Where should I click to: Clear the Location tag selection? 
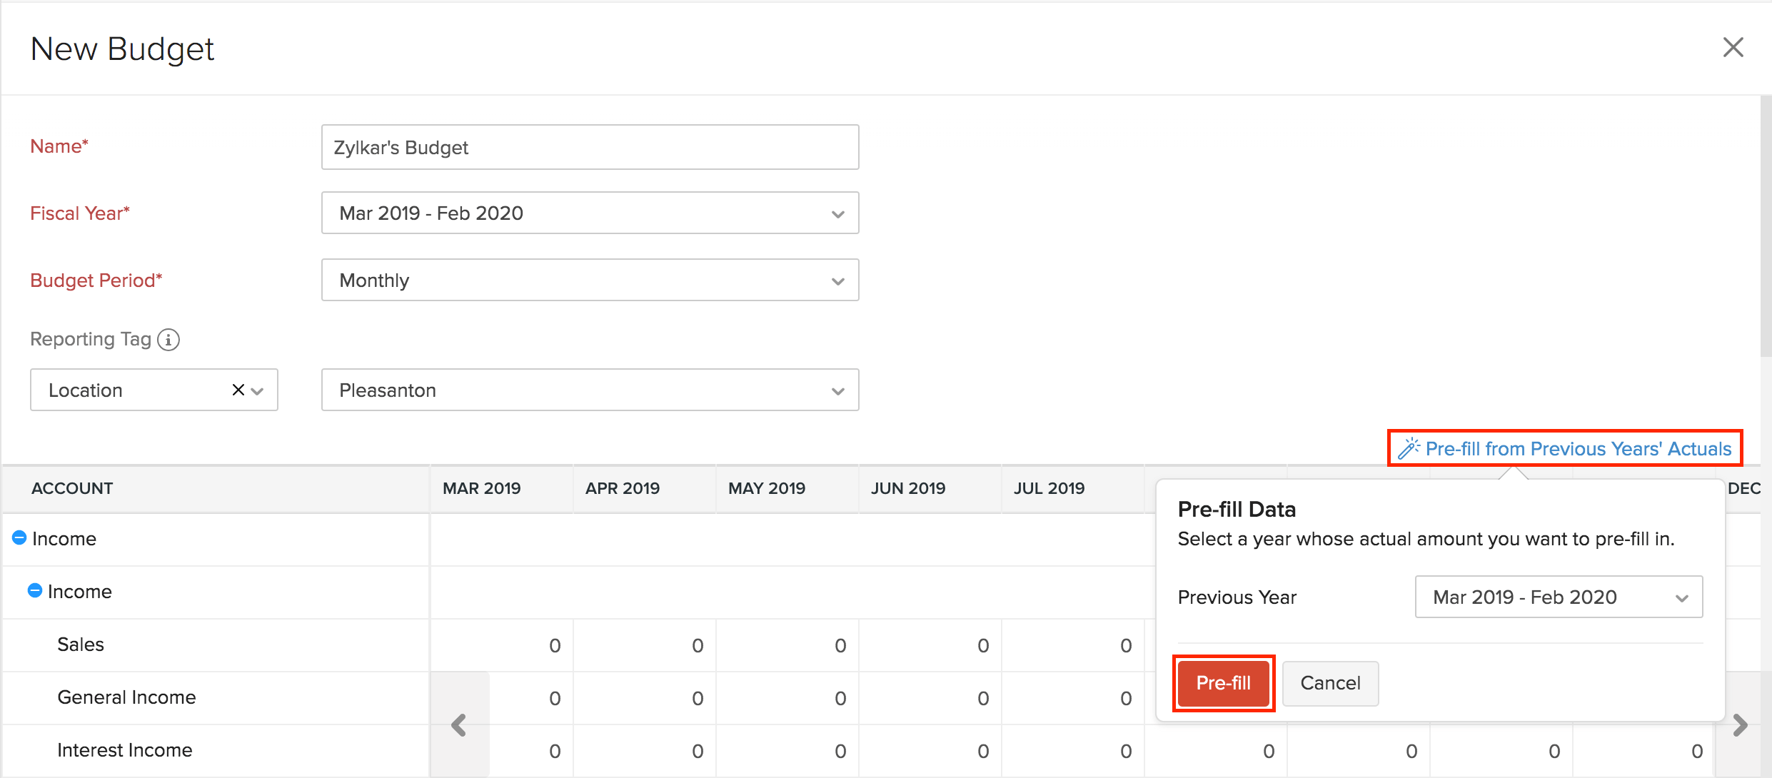[238, 390]
